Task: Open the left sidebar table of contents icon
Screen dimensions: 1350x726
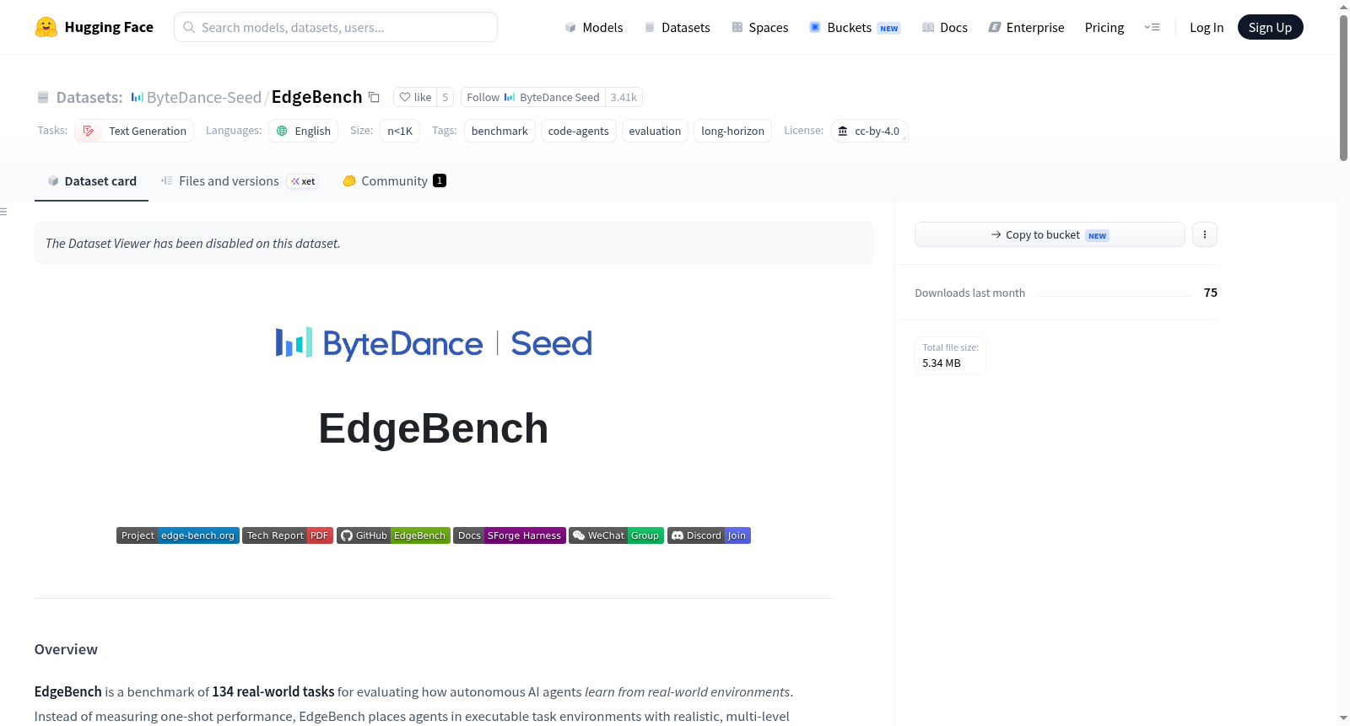Action: click(x=4, y=212)
